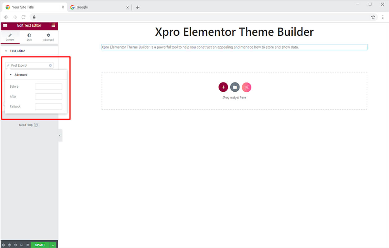This screenshot has height=248, width=389.
Task: Close the Google browser tab
Action: pos(128,7)
